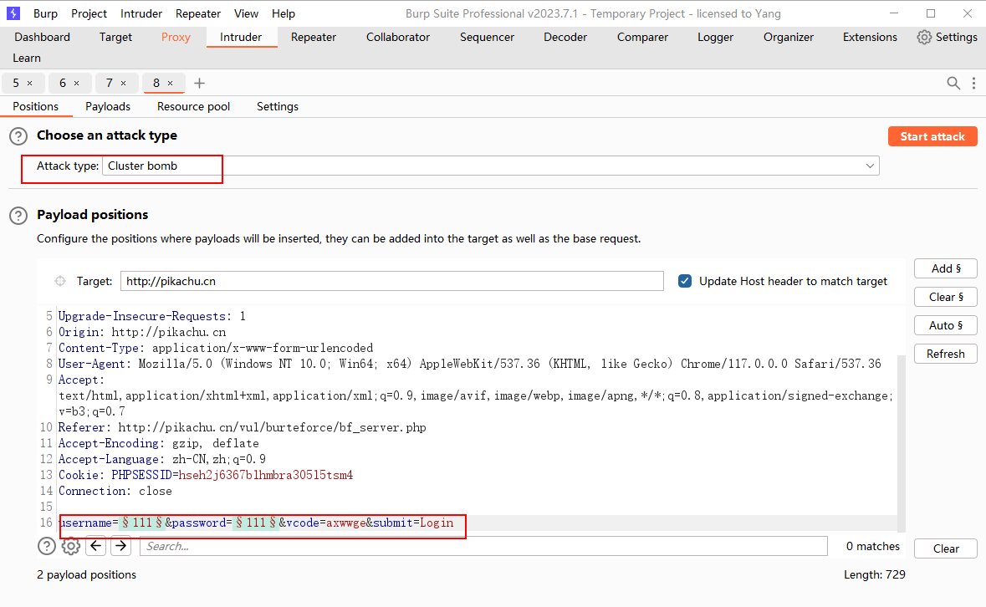Open the Intruder menu in menu bar

coord(140,13)
